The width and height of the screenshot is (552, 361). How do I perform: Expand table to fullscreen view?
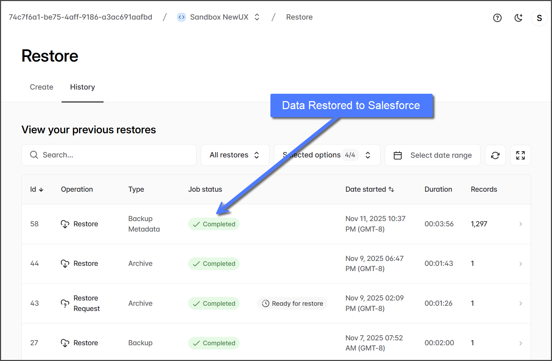coord(520,155)
